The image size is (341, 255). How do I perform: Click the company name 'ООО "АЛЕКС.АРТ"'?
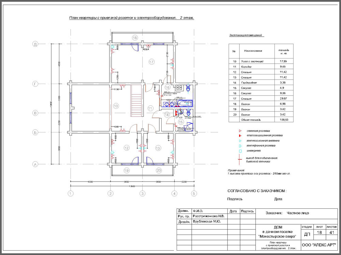(319, 245)
